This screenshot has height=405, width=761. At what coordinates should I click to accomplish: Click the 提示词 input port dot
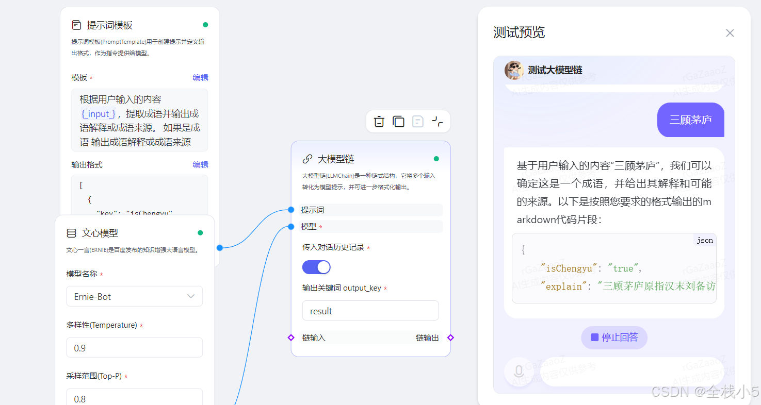(291, 210)
